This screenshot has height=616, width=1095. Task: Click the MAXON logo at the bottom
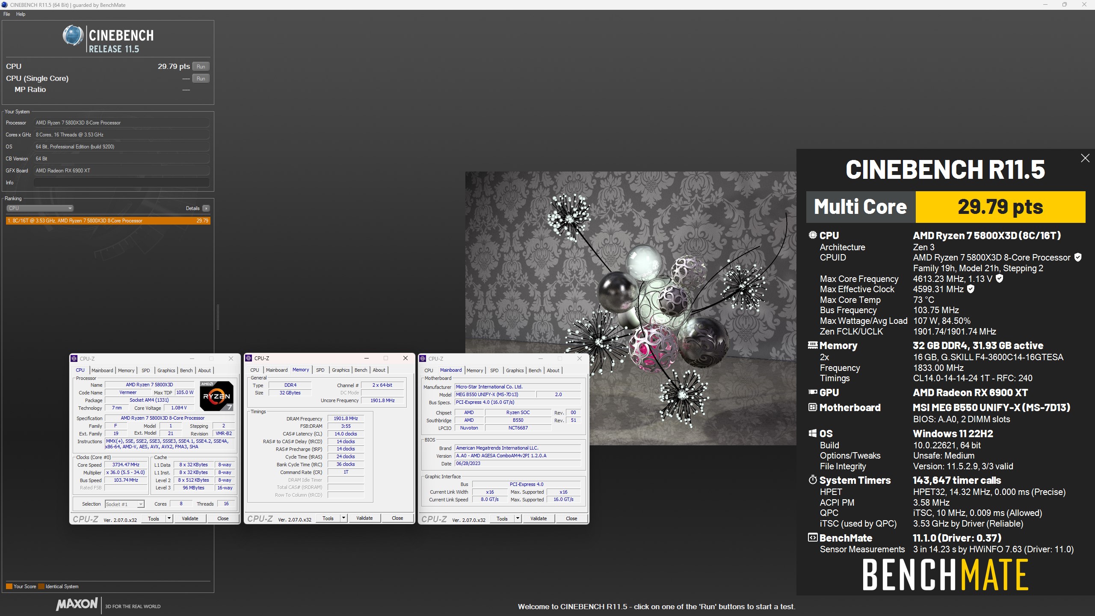(77, 604)
